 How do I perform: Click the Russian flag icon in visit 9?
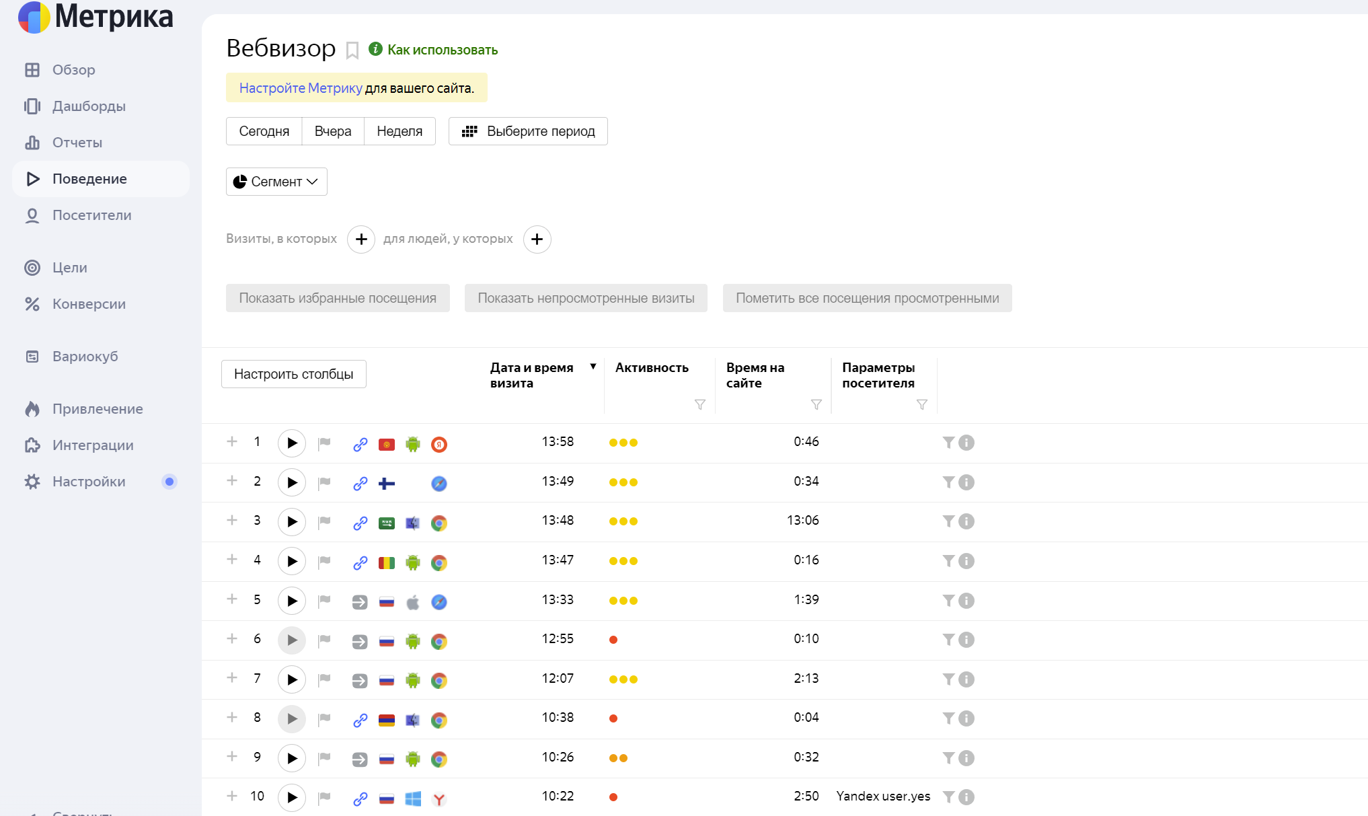pyautogui.click(x=386, y=759)
